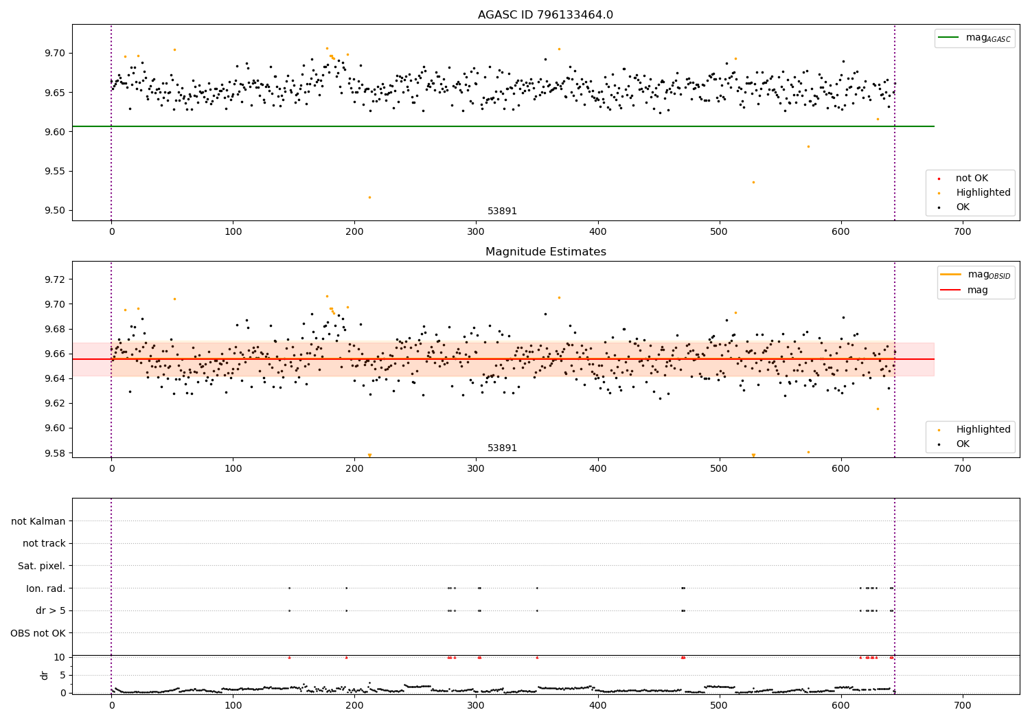
Task: Click the "9.55" y-axis tick label
Action: click(x=54, y=171)
